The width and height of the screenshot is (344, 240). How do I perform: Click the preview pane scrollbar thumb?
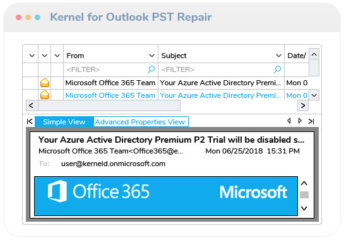coord(304,195)
